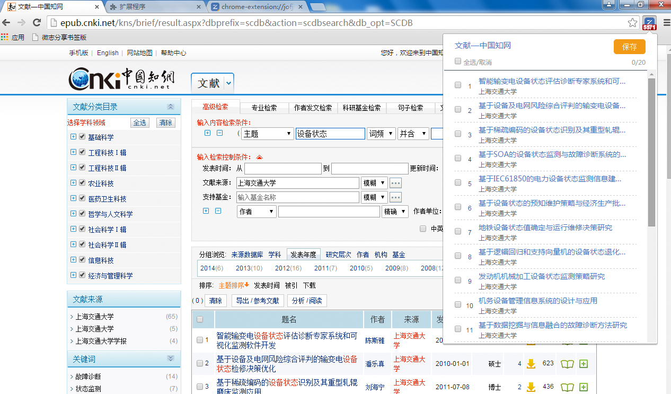Open the fund picker button next to 支持基金
This screenshot has width=671, height=394.
[396, 197]
